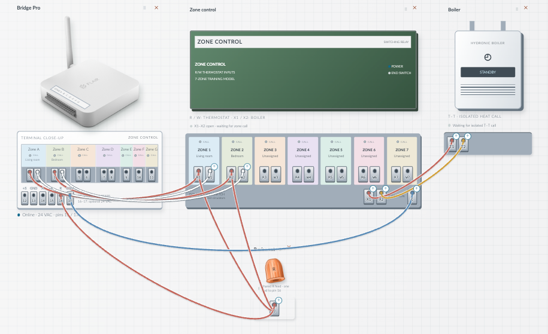The width and height of the screenshot is (548, 334).
Task: Click the Zone 3 Unassigned card
Action: [270, 161]
